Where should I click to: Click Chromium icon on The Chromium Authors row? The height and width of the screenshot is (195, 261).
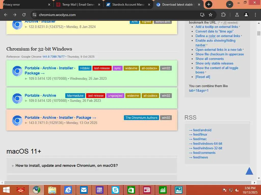click(x=17, y=121)
